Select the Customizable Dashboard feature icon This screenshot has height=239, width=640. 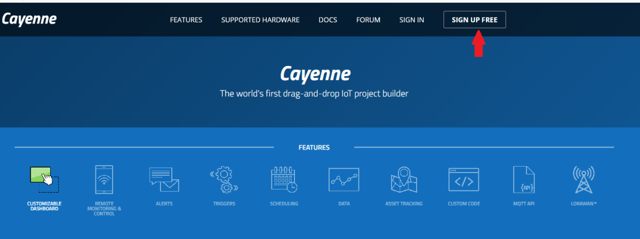44,180
